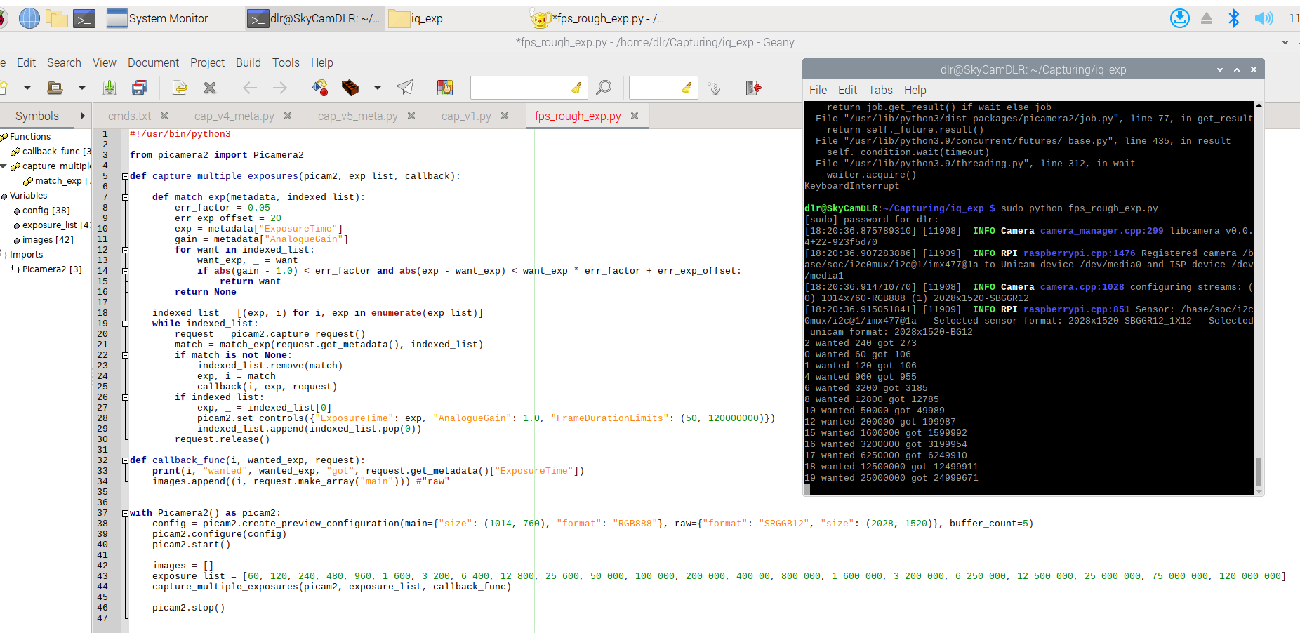This screenshot has height=633, width=1300.
Task: Expand the Open button dropdown arrow
Action: click(81, 88)
